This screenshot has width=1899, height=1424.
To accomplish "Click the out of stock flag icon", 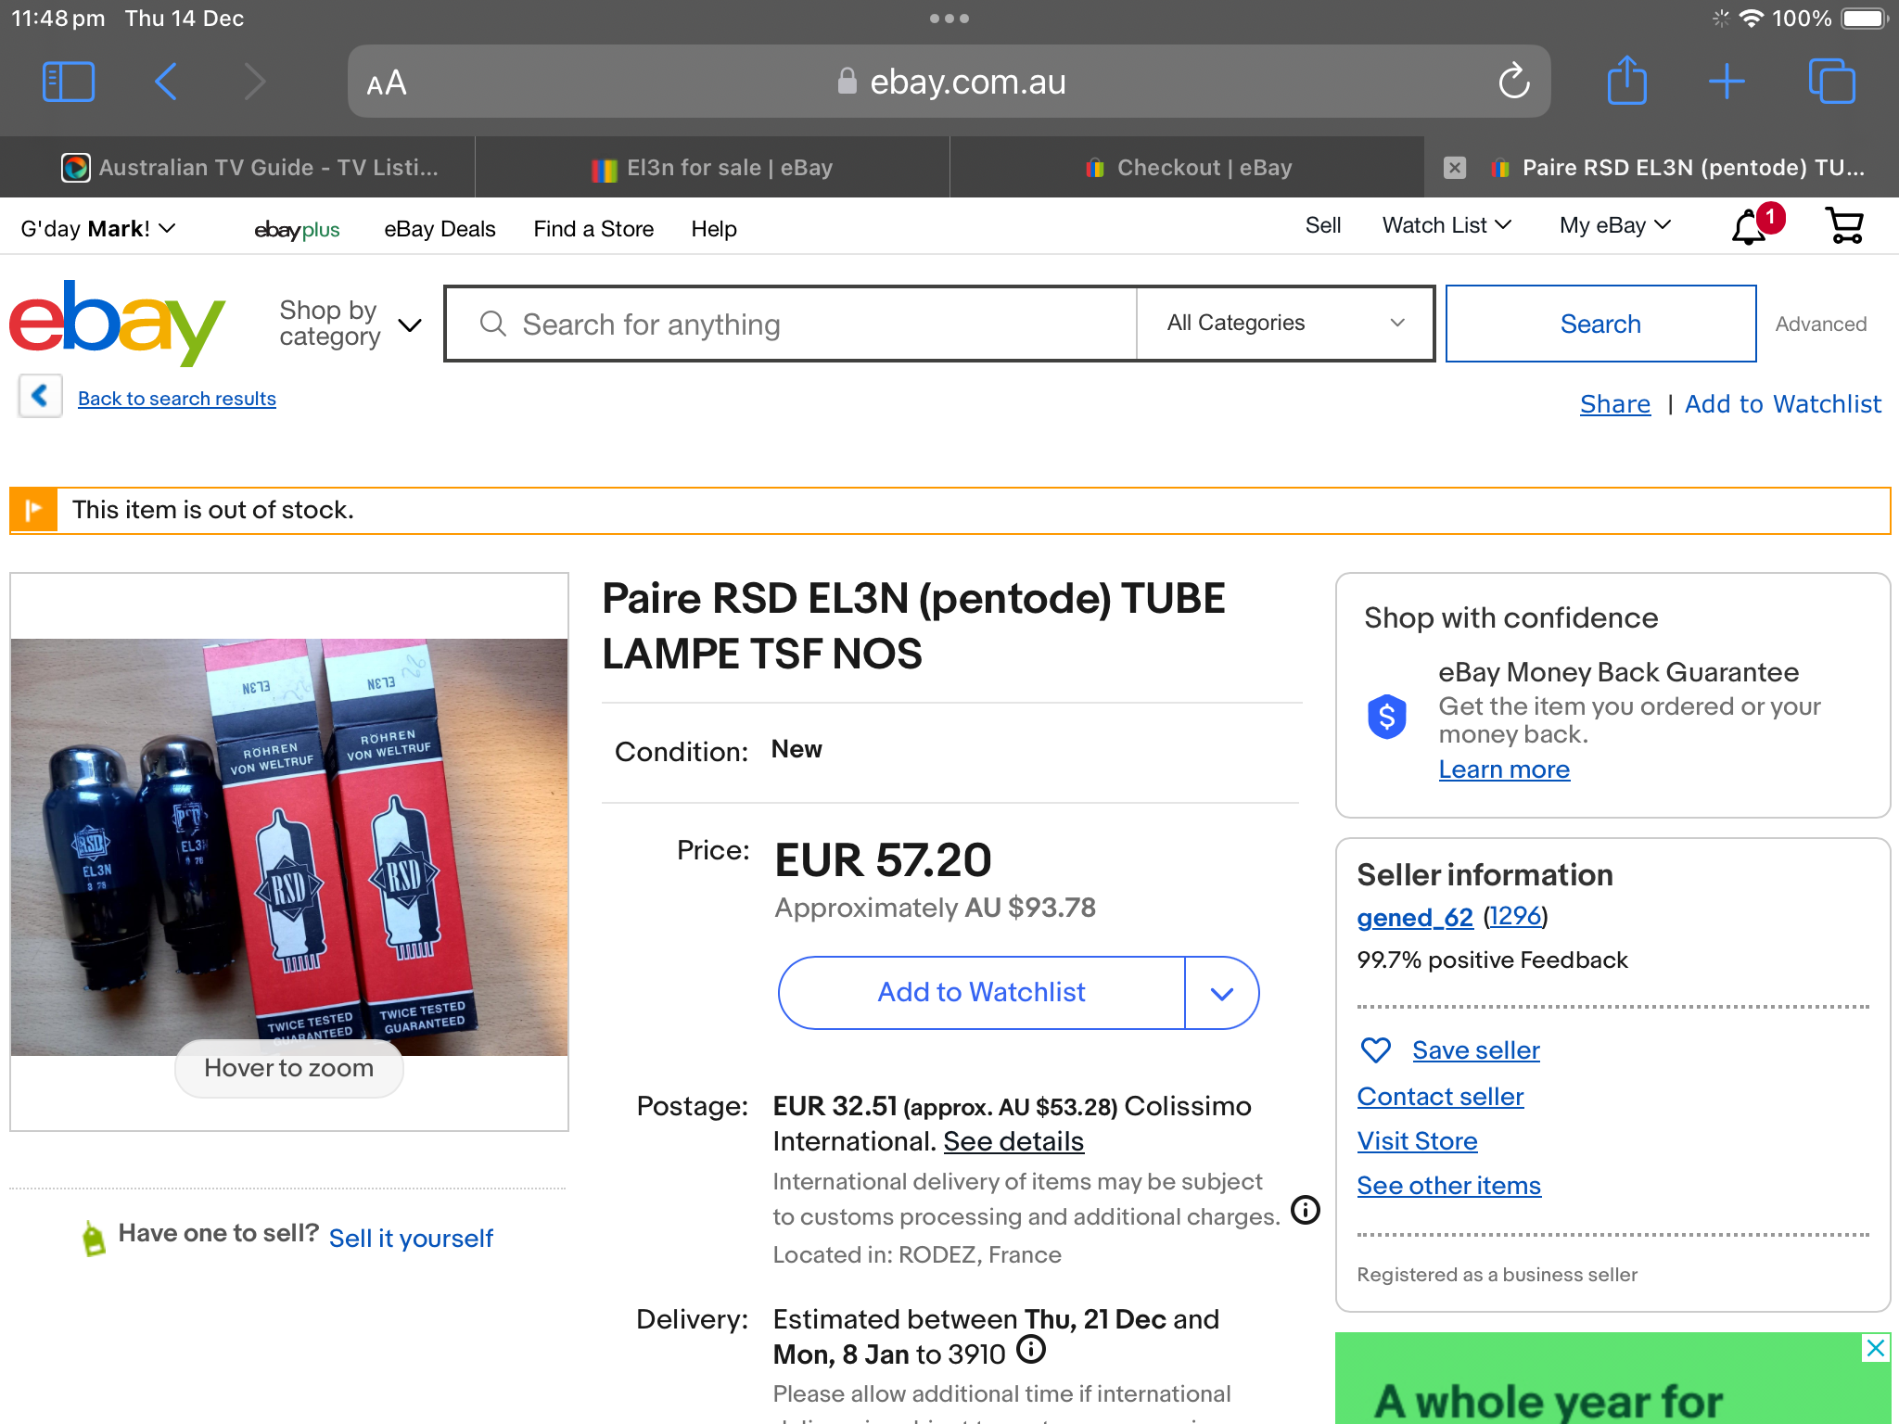I will pos(34,511).
